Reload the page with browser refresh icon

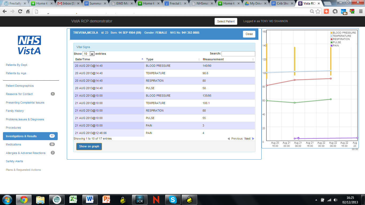(x=20, y=11)
